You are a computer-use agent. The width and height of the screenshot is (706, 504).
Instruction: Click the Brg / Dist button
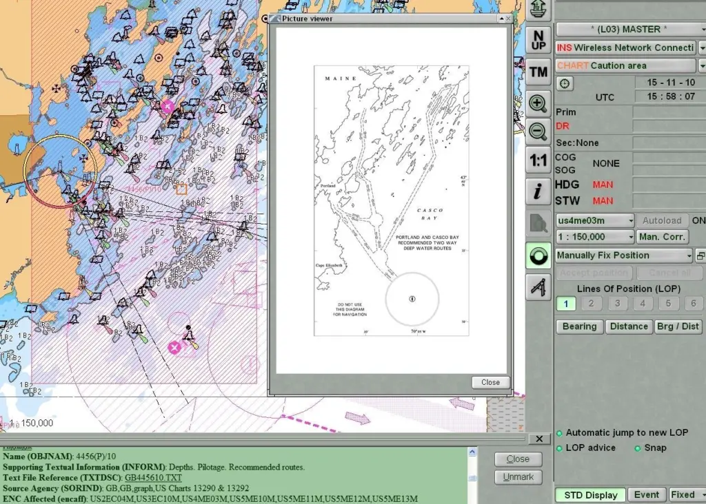tap(678, 326)
